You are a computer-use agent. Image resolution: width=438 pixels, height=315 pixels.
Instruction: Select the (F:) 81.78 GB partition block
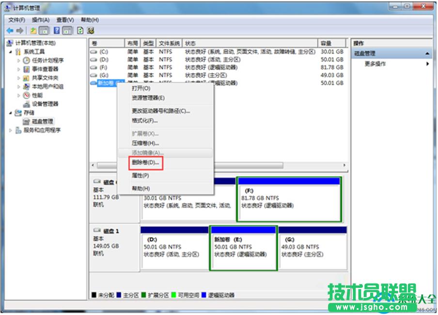click(x=289, y=199)
